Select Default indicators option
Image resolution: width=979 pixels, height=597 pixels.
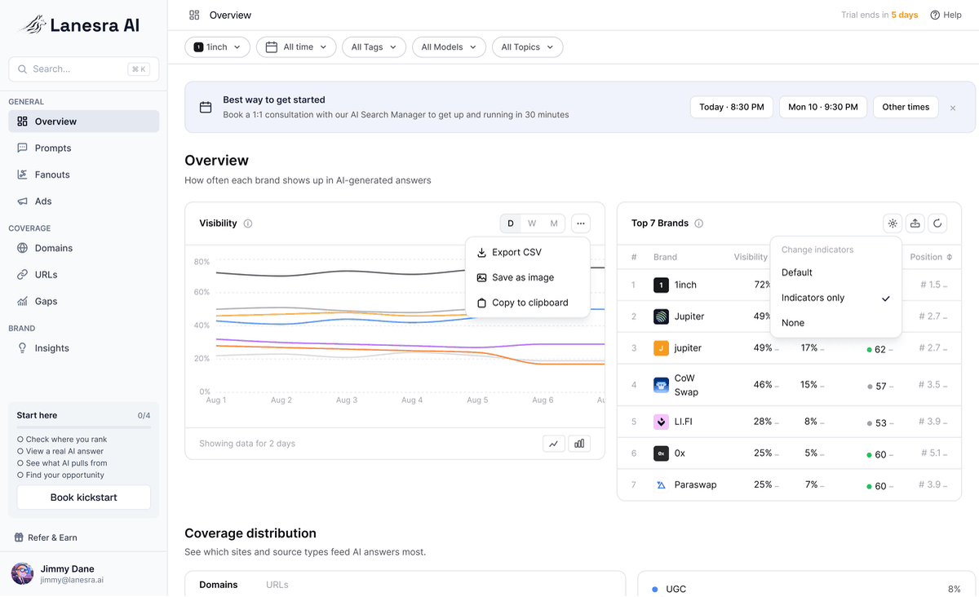pos(835,272)
